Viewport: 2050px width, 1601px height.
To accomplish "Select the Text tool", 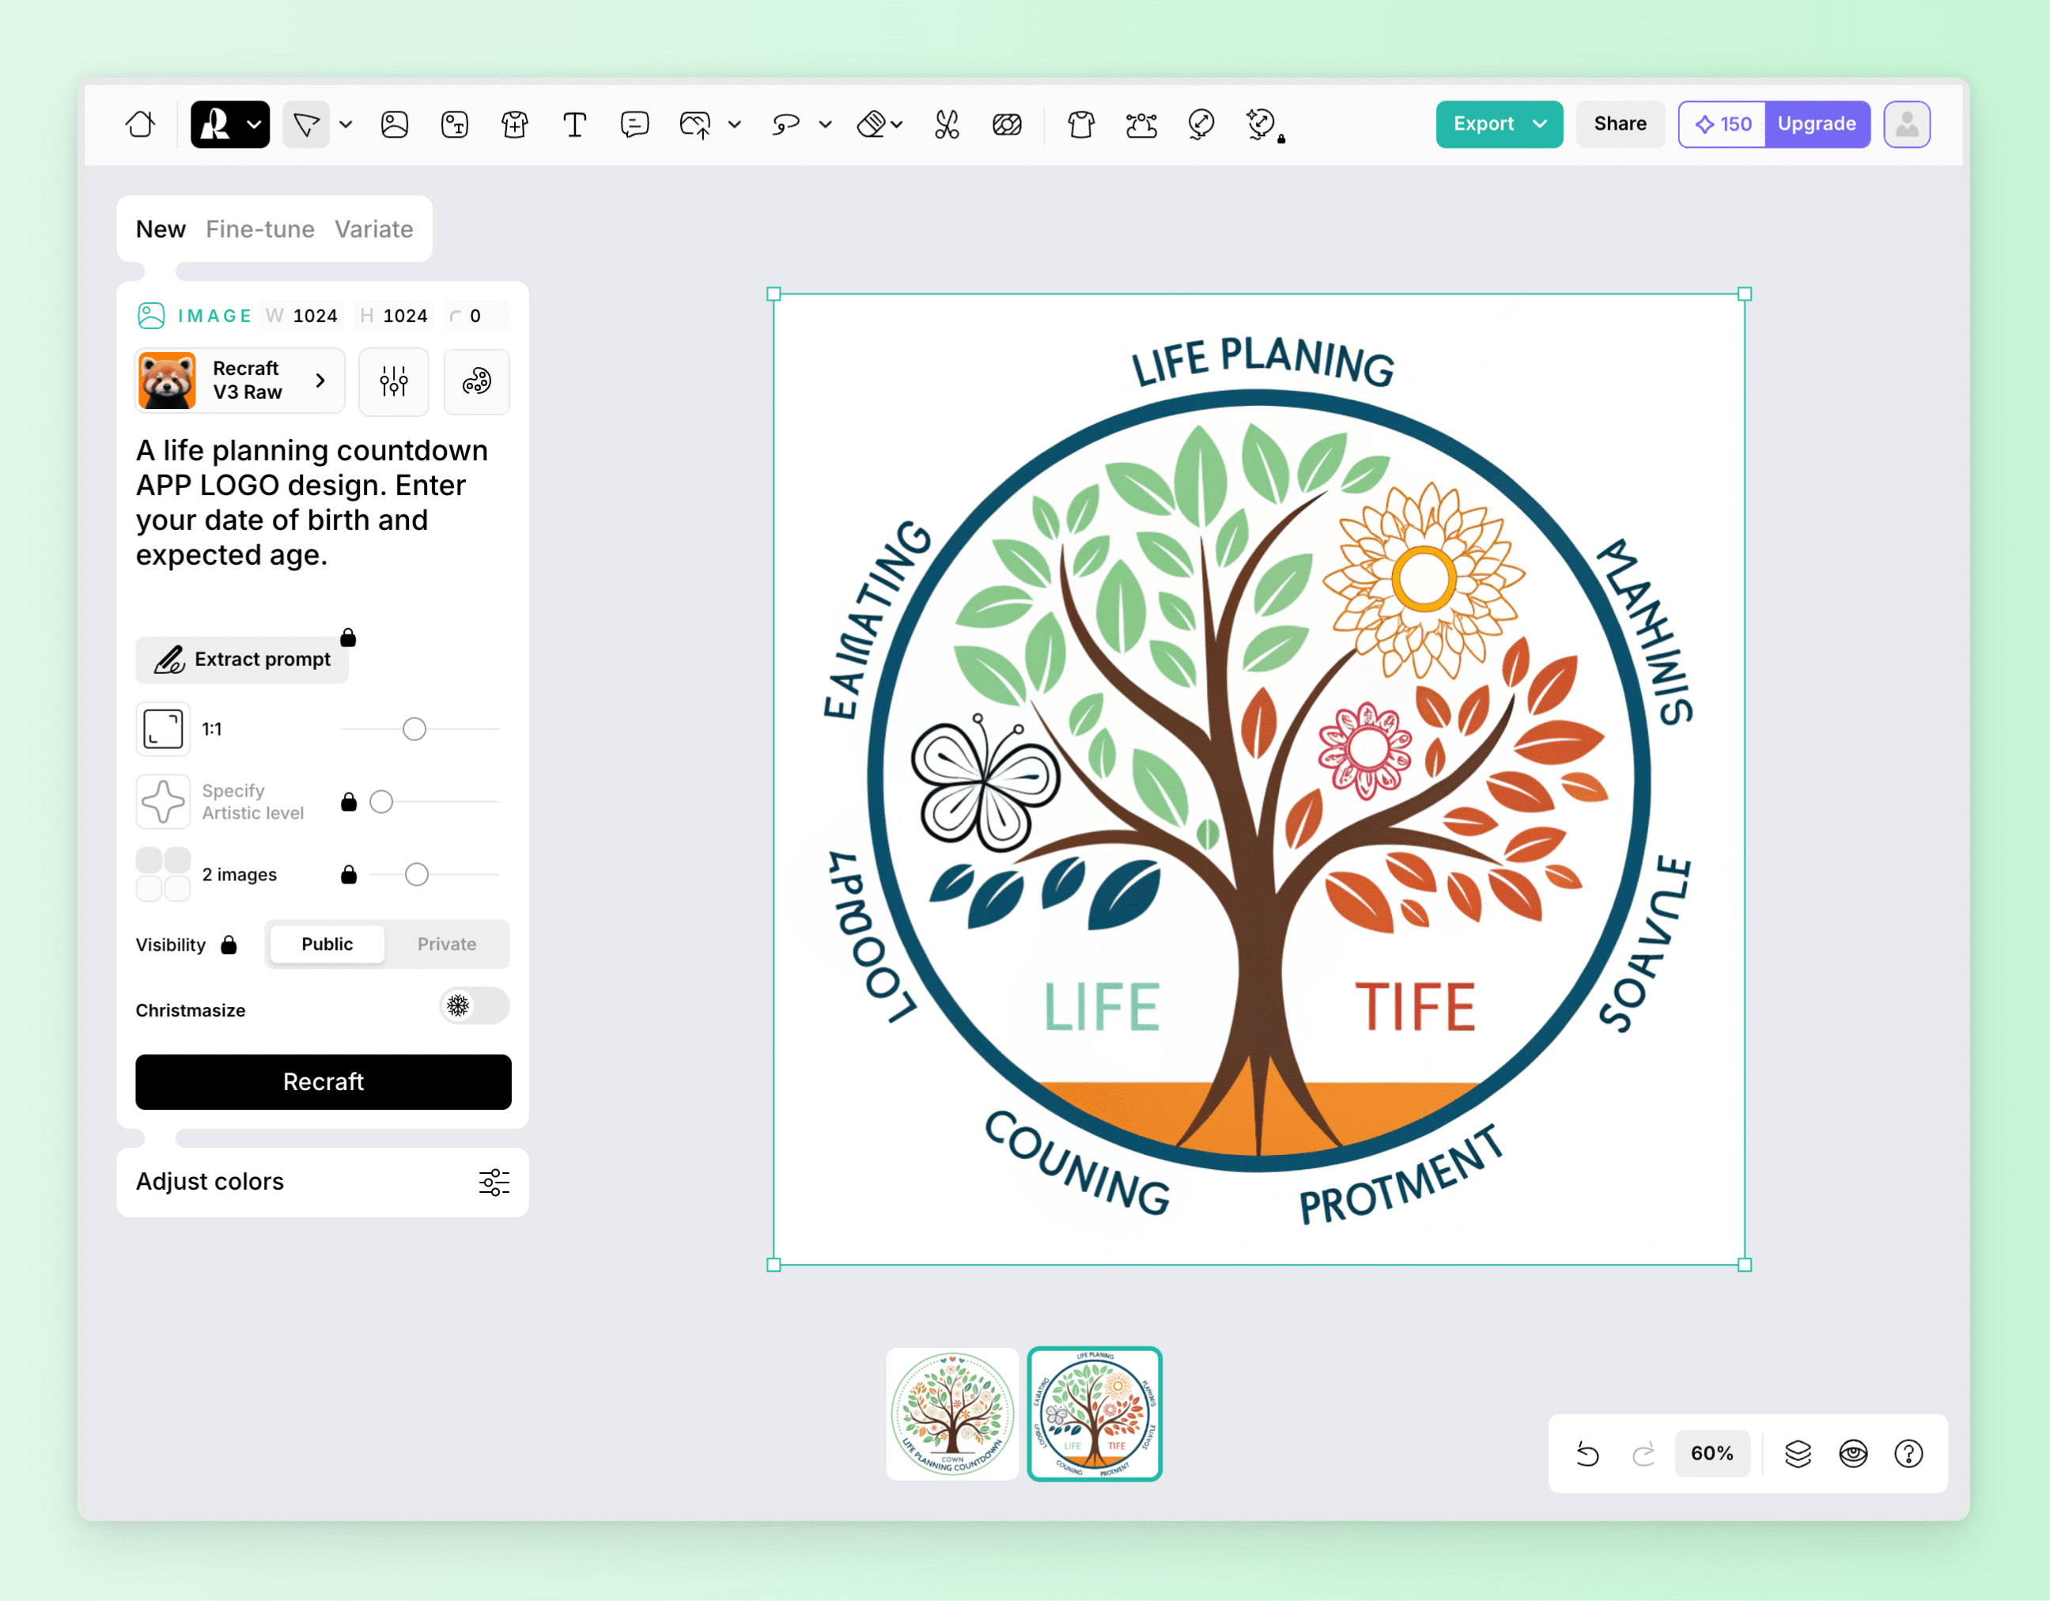I will [x=574, y=124].
